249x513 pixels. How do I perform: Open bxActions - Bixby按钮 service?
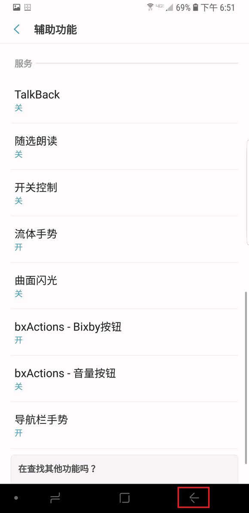click(x=125, y=332)
